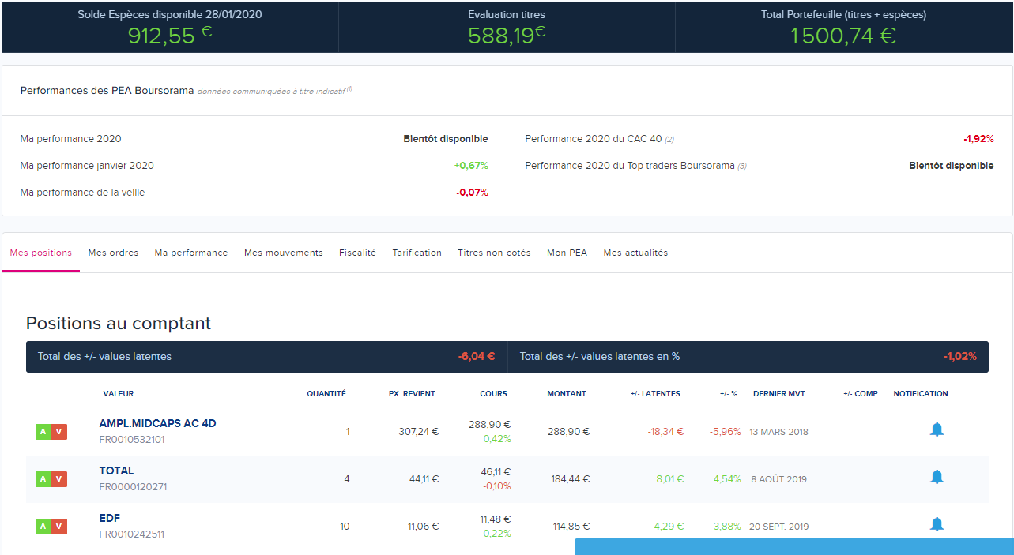
Task: Click the 8,01 € latent gain for TOTAL
Action: 669,479
